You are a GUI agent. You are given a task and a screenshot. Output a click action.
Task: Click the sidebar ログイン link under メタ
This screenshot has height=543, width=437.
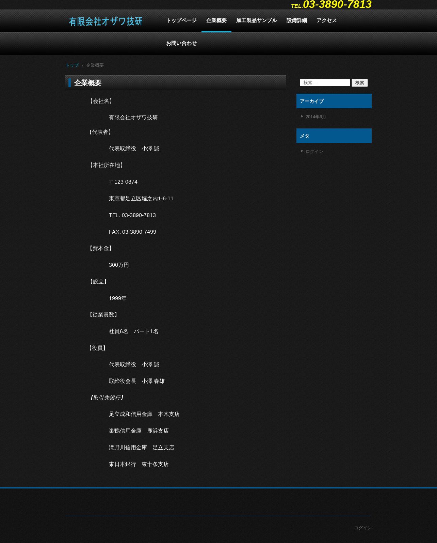point(314,152)
